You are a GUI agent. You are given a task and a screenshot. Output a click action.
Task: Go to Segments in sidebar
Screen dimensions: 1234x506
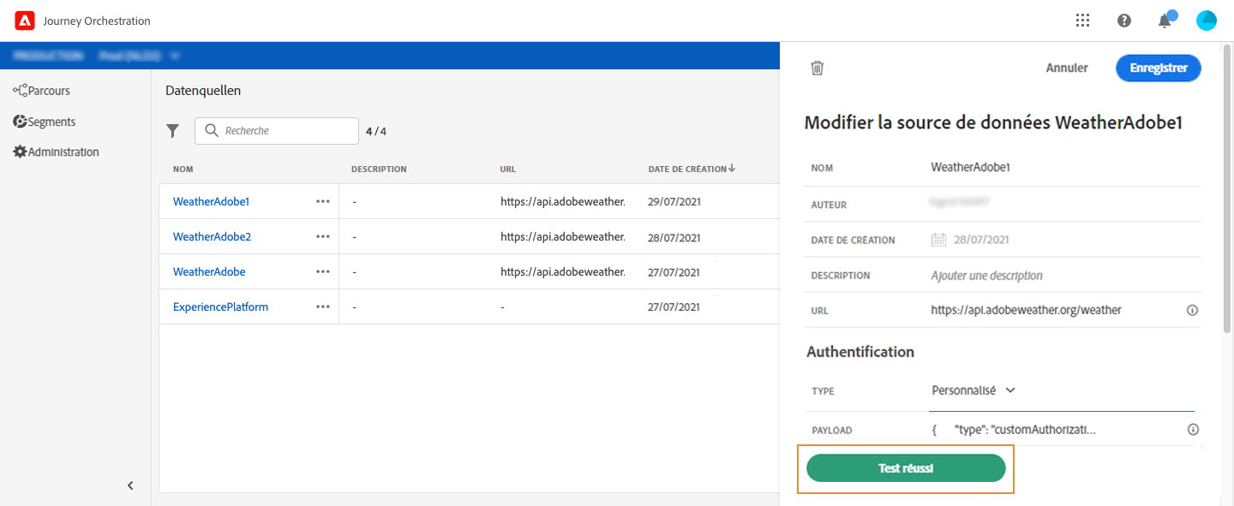tap(44, 122)
